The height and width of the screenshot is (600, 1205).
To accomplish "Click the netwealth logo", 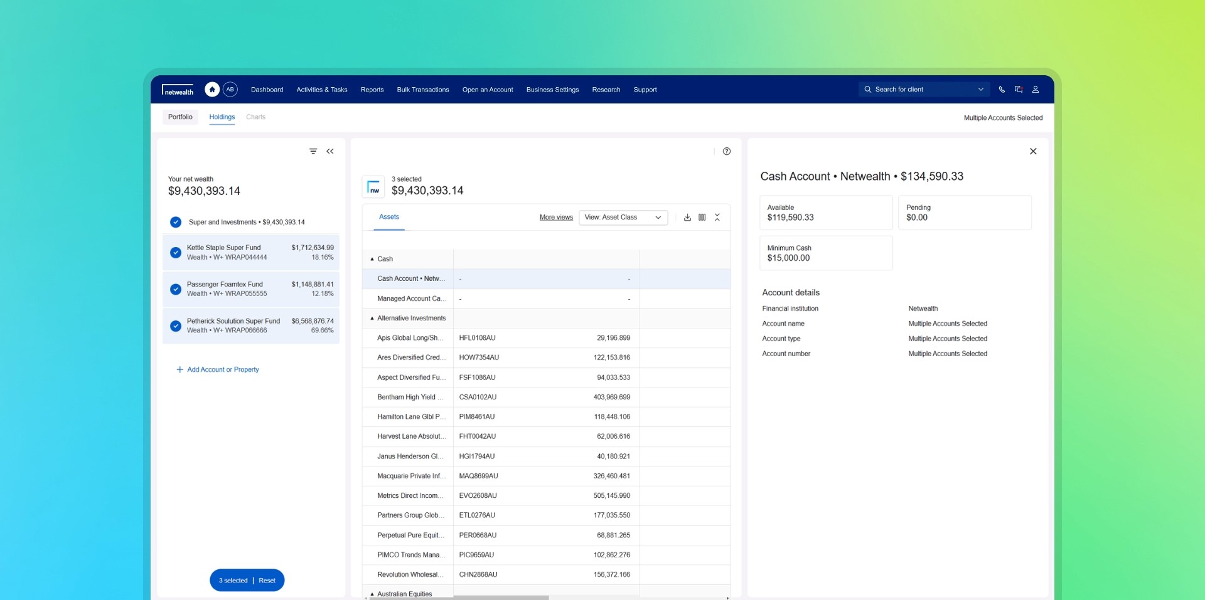I will pos(178,90).
